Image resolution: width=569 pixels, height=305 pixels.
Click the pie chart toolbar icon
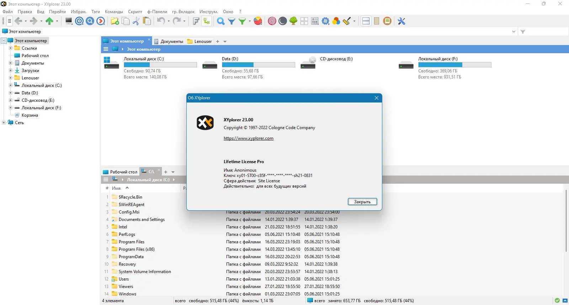pyautogui.click(x=258, y=21)
